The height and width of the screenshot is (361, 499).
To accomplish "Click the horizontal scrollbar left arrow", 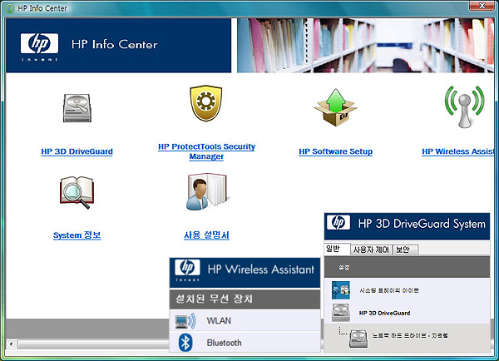I will point(11,344).
